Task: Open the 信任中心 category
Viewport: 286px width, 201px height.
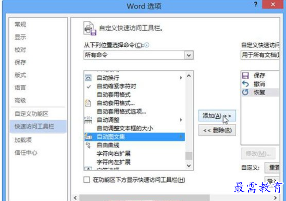Action: (x=26, y=153)
